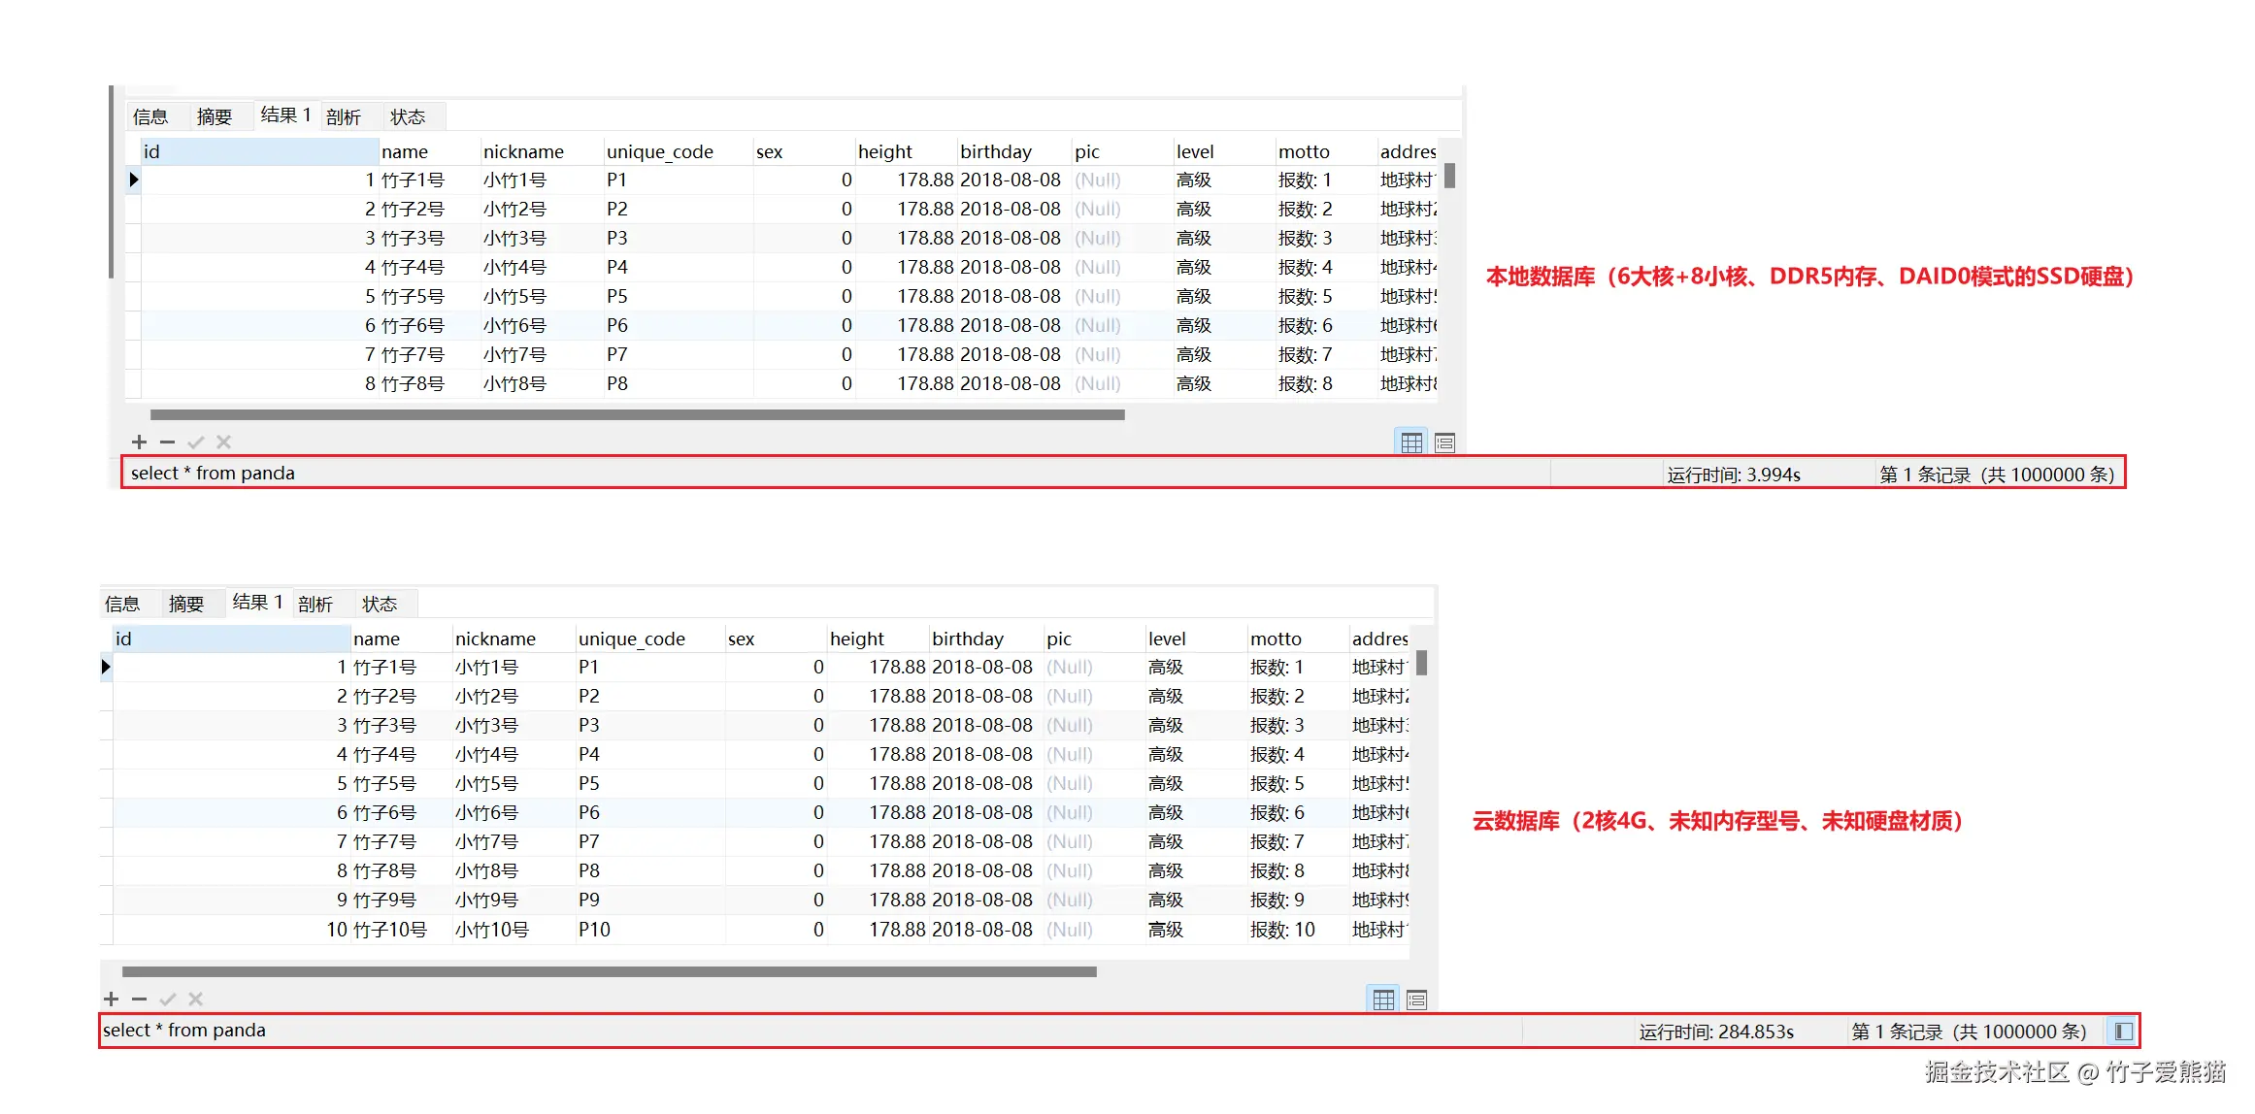Select row marker arrow of first row, top table
Image resolution: width=2255 pixels, height=1114 pixels.
pyautogui.click(x=134, y=180)
